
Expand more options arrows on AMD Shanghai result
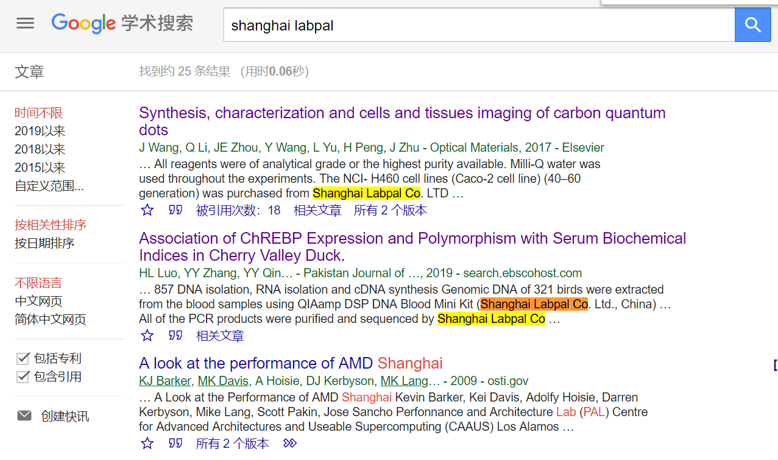[290, 444]
